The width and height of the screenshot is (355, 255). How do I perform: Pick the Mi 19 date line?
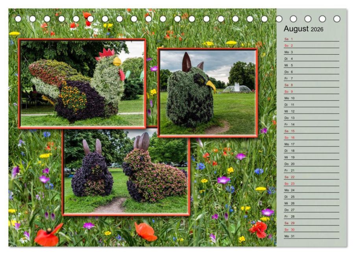tap(312, 157)
